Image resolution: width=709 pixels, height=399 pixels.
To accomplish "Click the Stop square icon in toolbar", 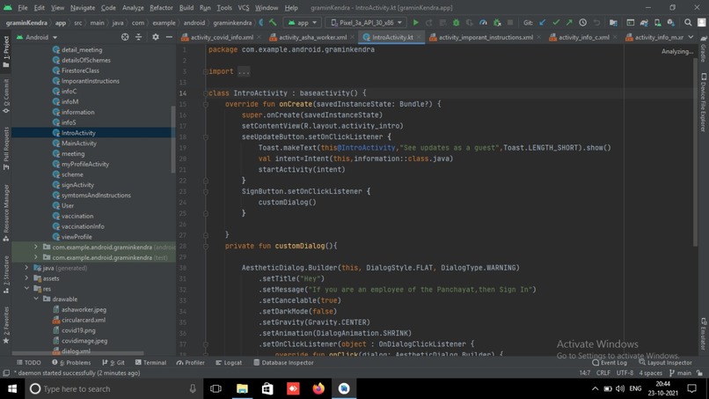I will [x=510, y=23].
